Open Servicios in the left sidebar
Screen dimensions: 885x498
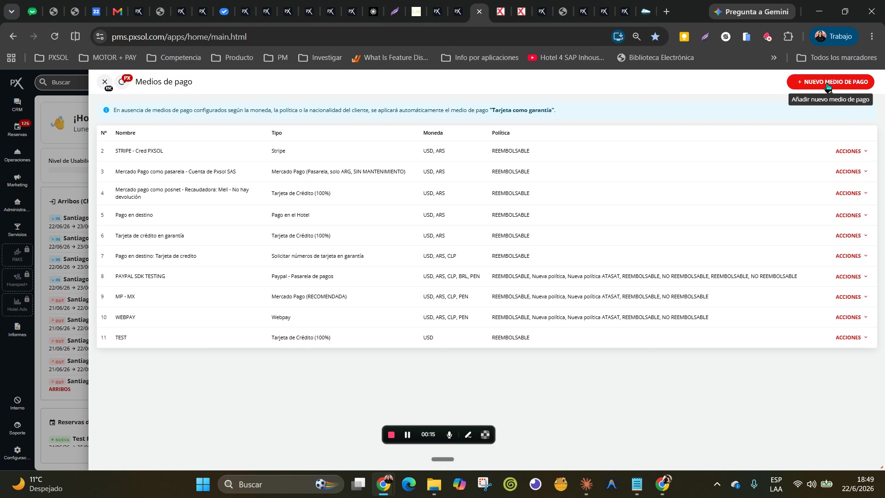point(17,230)
